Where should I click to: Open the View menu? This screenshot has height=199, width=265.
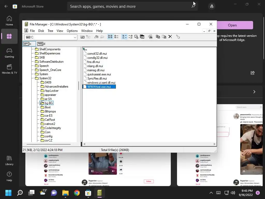click(60, 31)
